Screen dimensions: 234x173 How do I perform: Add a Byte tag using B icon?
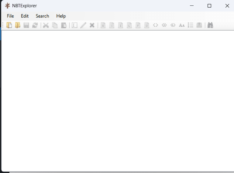103,25
